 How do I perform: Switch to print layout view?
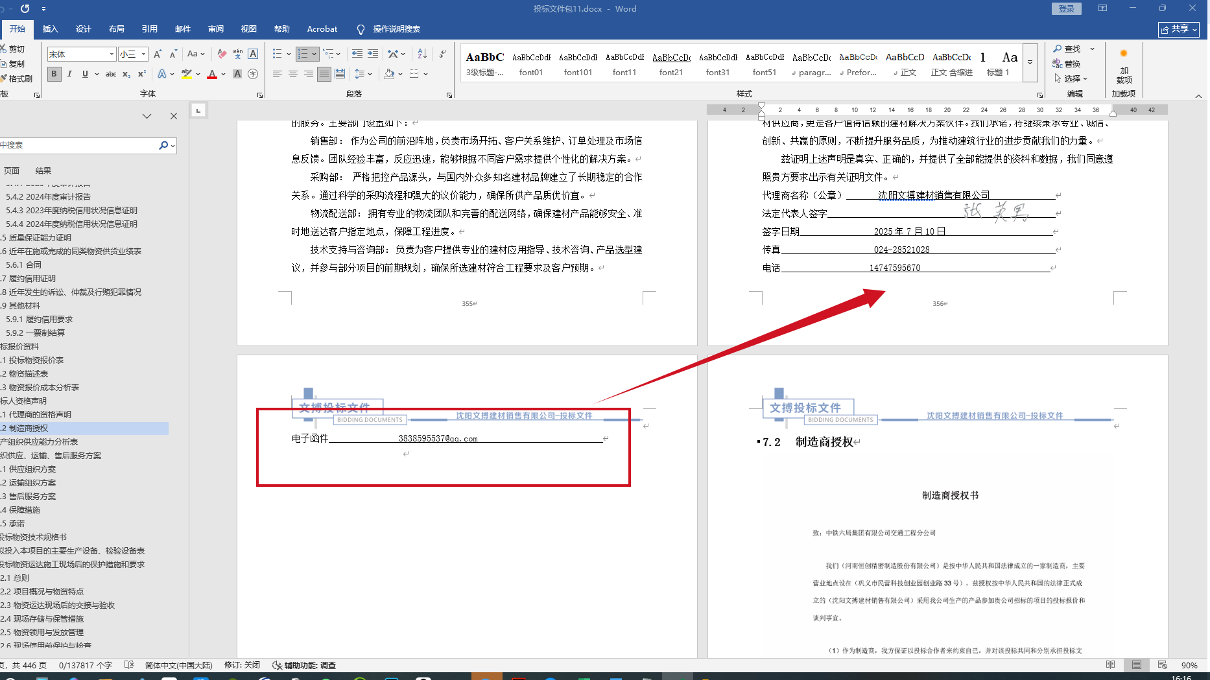1137,665
